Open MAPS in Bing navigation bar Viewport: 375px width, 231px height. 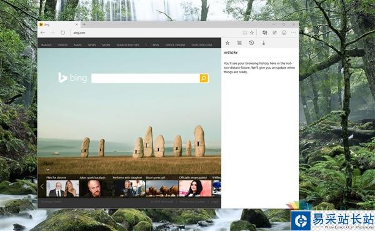click(77, 45)
